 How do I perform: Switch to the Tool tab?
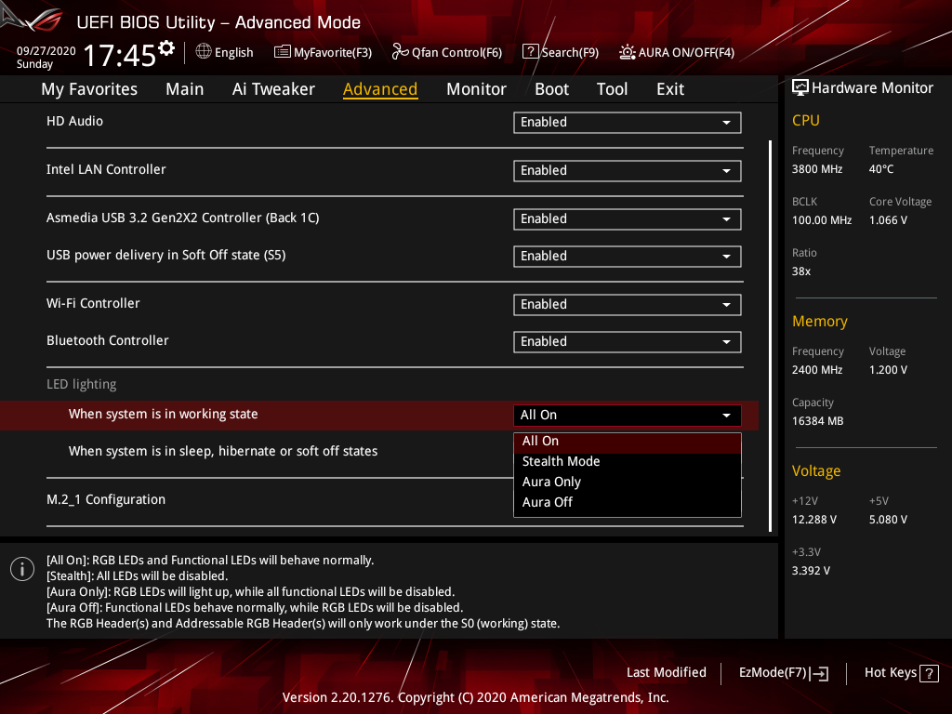click(612, 89)
